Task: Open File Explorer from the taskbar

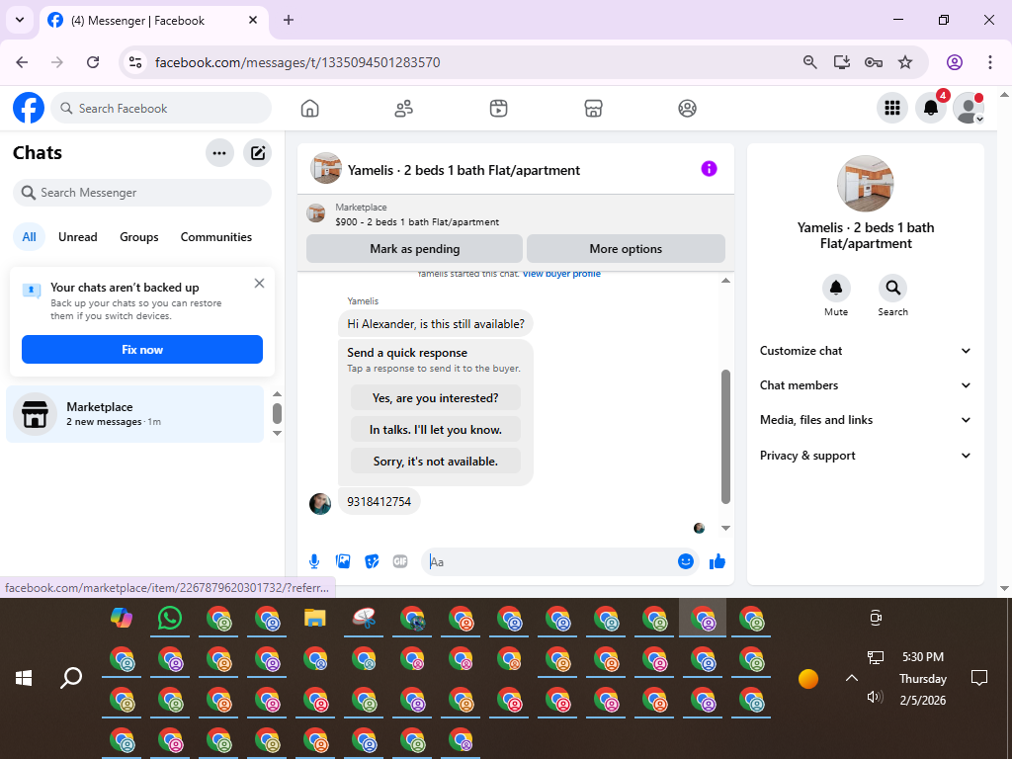Action: point(315,619)
